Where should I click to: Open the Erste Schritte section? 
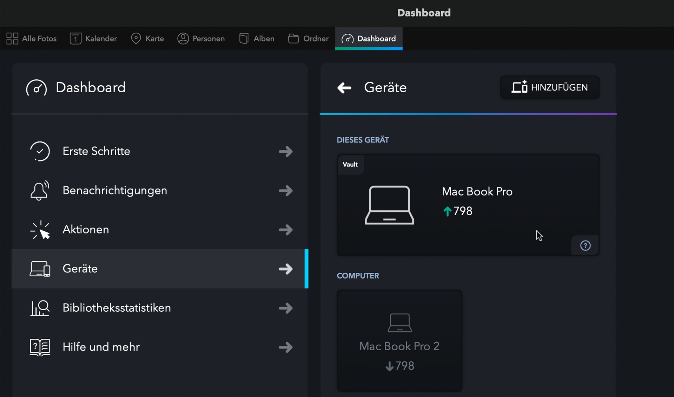point(160,151)
